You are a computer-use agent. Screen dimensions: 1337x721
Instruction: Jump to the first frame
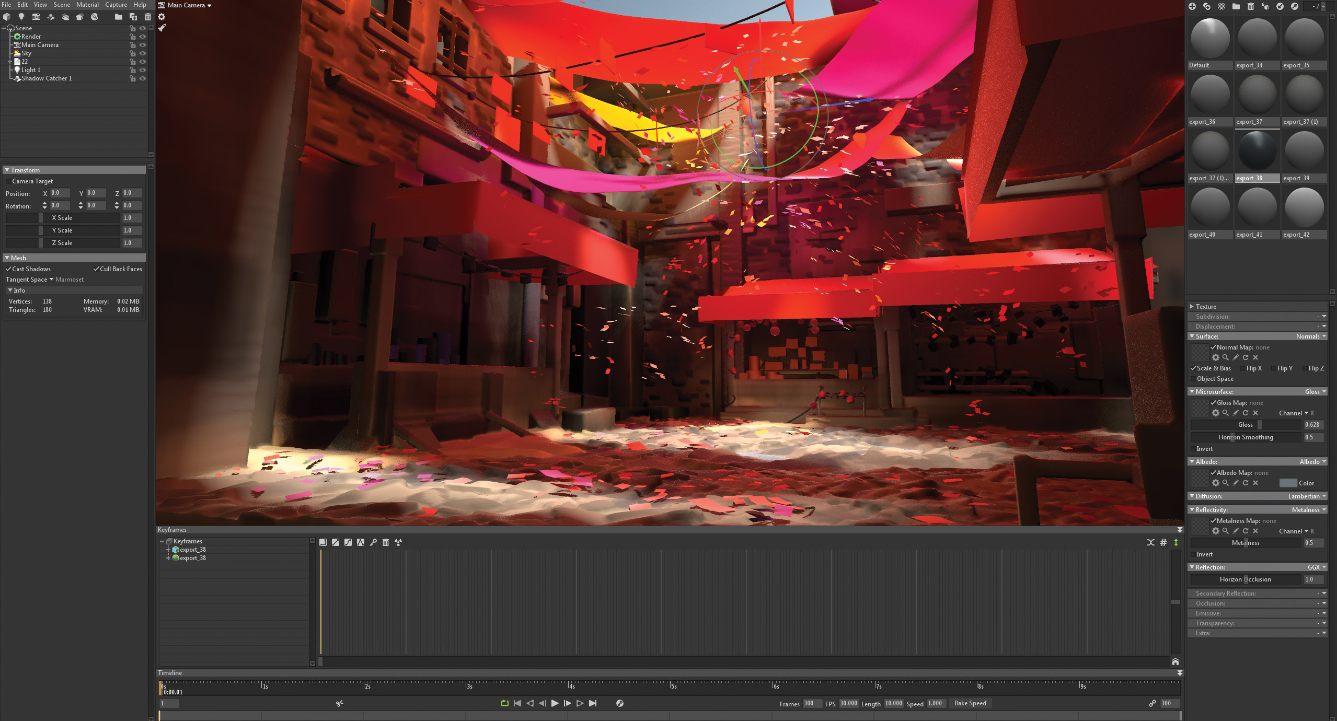(517, 703)
